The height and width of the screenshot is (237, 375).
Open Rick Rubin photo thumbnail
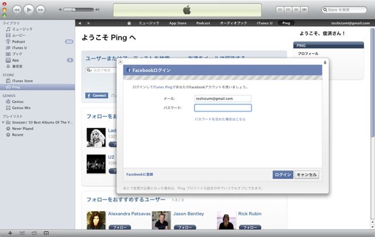[226, 220]
